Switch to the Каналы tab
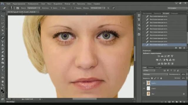Image resolution: width=188 pixels, height=105 pixels. 151,67
